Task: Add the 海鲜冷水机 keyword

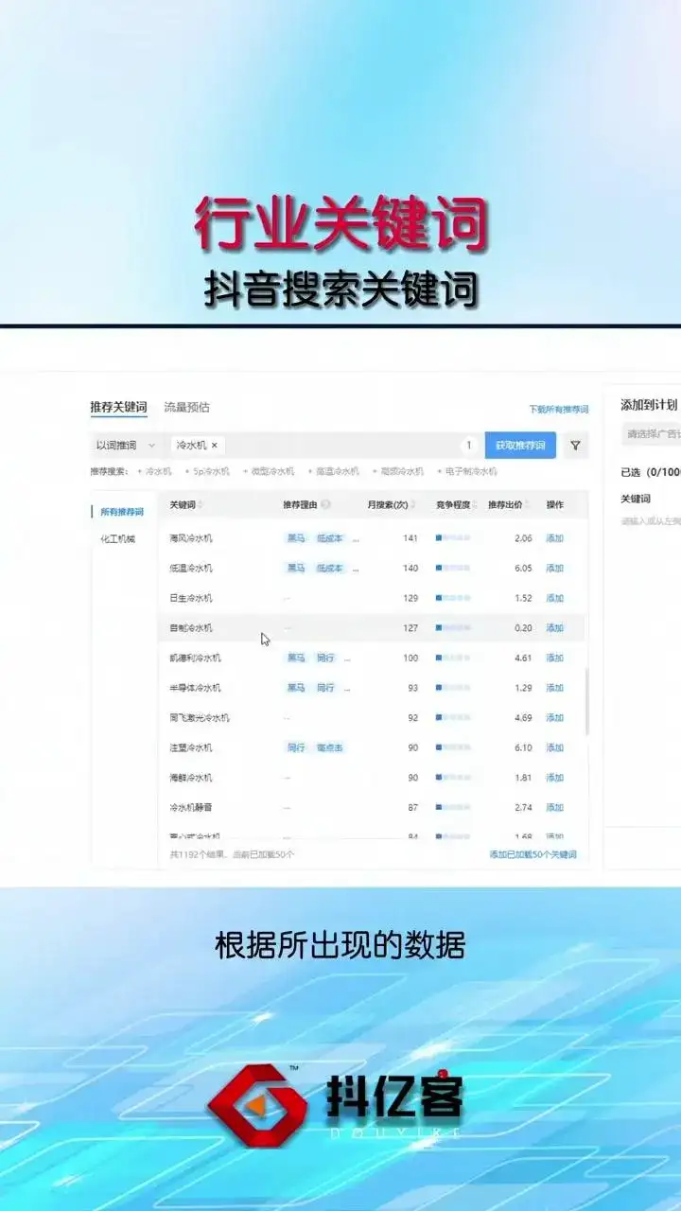Action: click(554, 778)
